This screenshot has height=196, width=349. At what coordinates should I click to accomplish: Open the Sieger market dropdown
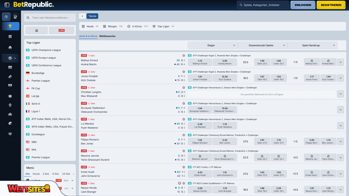pyautogui.click(x=213, y=45)
